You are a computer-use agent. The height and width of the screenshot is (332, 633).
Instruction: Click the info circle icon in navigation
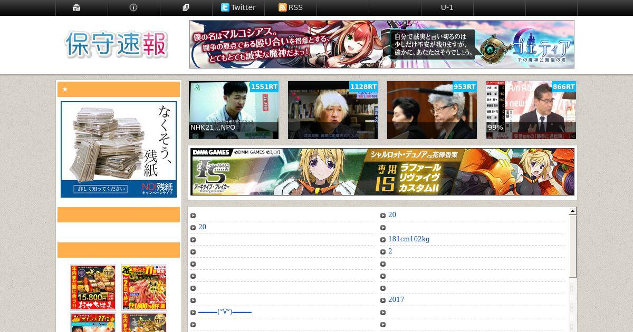[x=133, y=7]
